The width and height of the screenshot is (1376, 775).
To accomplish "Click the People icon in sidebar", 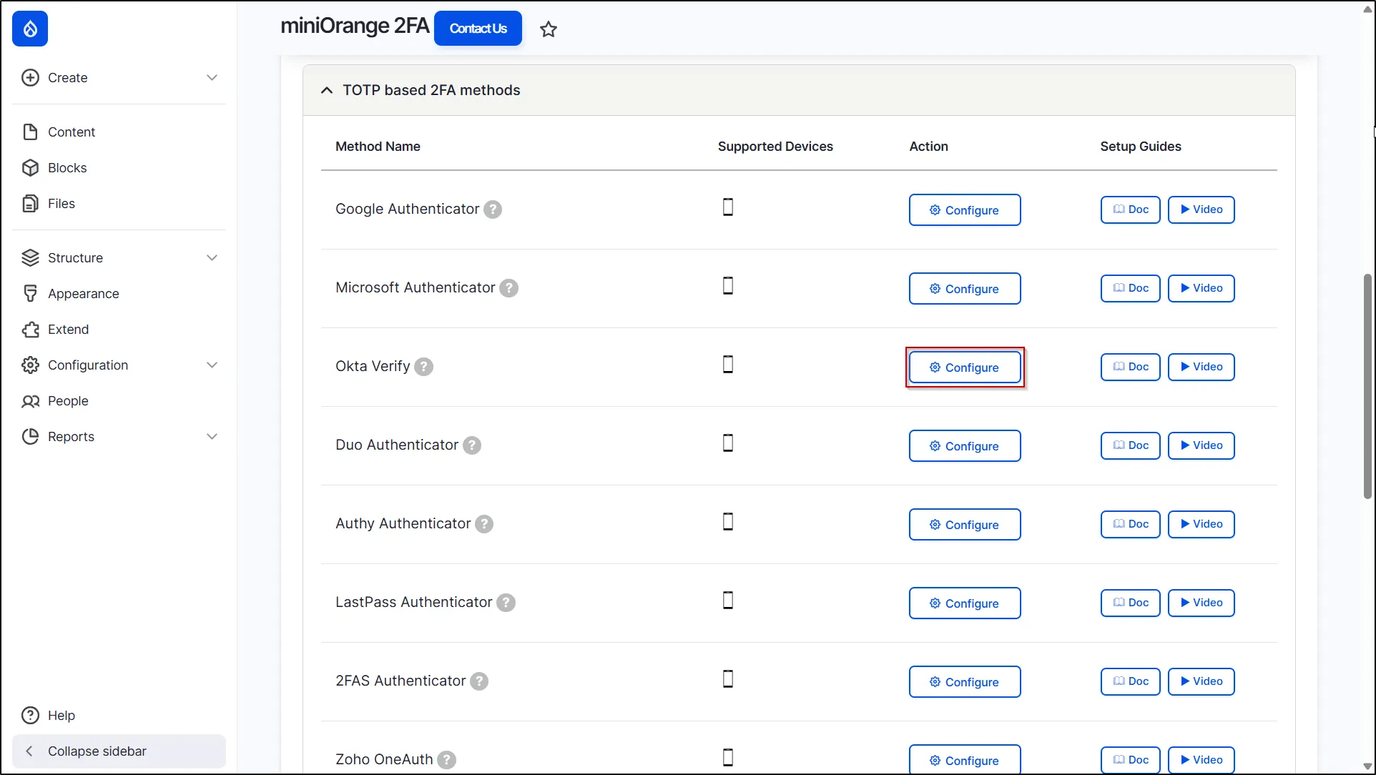I will (x=30, y=401).
